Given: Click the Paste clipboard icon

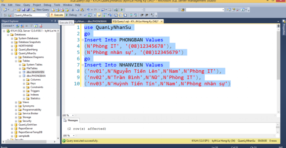Looking at the screenshot, I should [82, 10].
